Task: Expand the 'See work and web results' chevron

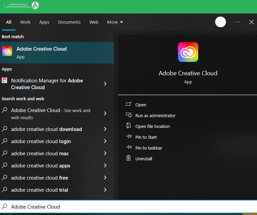Action: tap(105, 113)
